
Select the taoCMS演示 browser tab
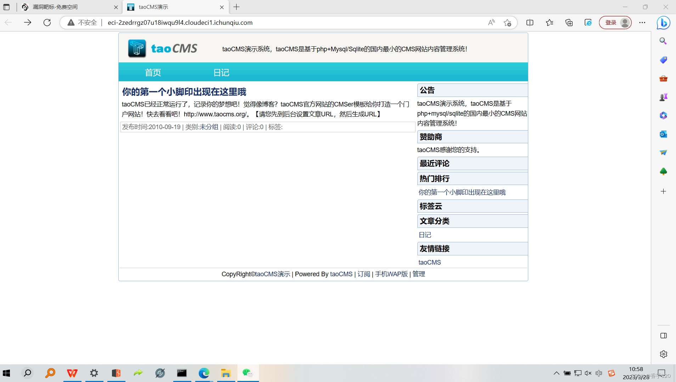175,7
